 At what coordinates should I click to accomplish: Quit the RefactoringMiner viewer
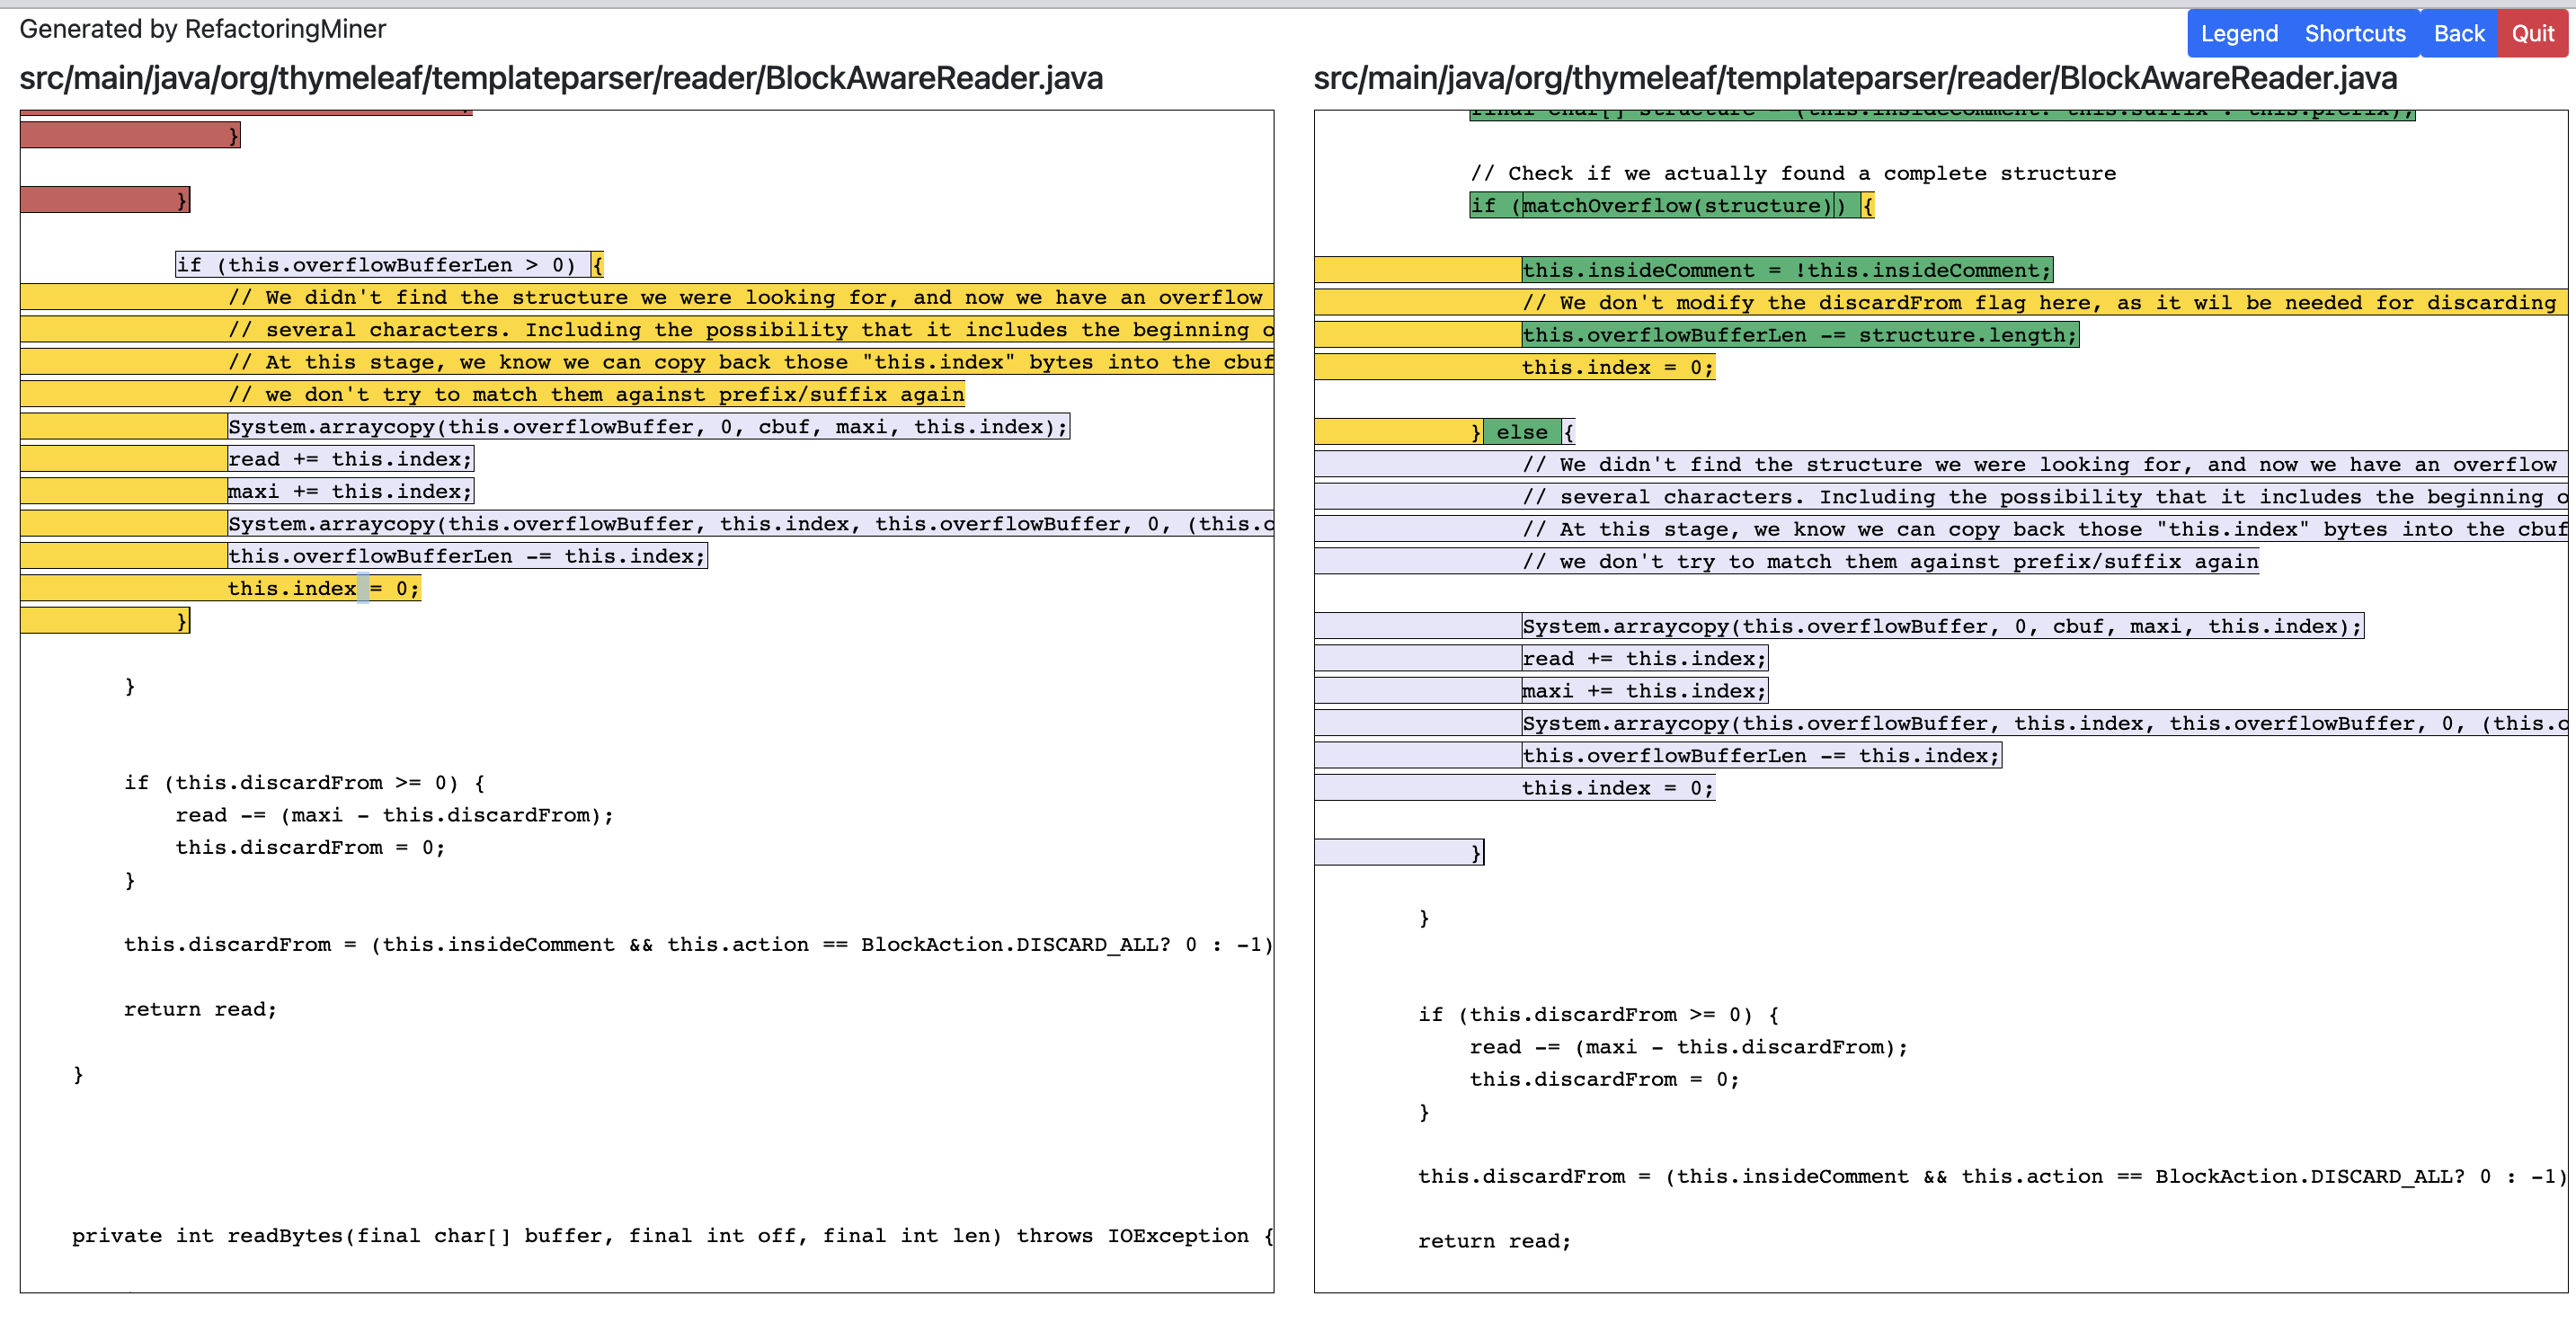pos(2533,34)
